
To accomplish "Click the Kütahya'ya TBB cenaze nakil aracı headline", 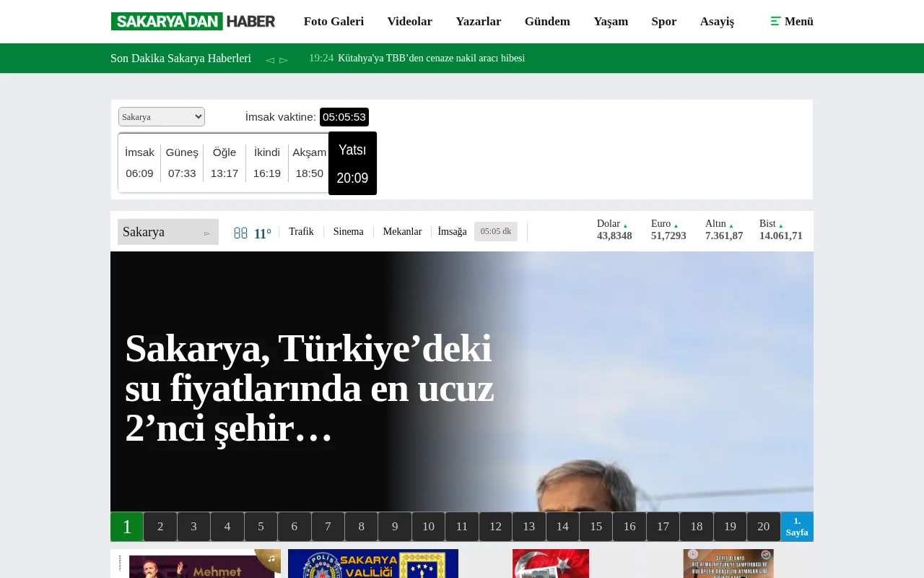I will point(431,59).
